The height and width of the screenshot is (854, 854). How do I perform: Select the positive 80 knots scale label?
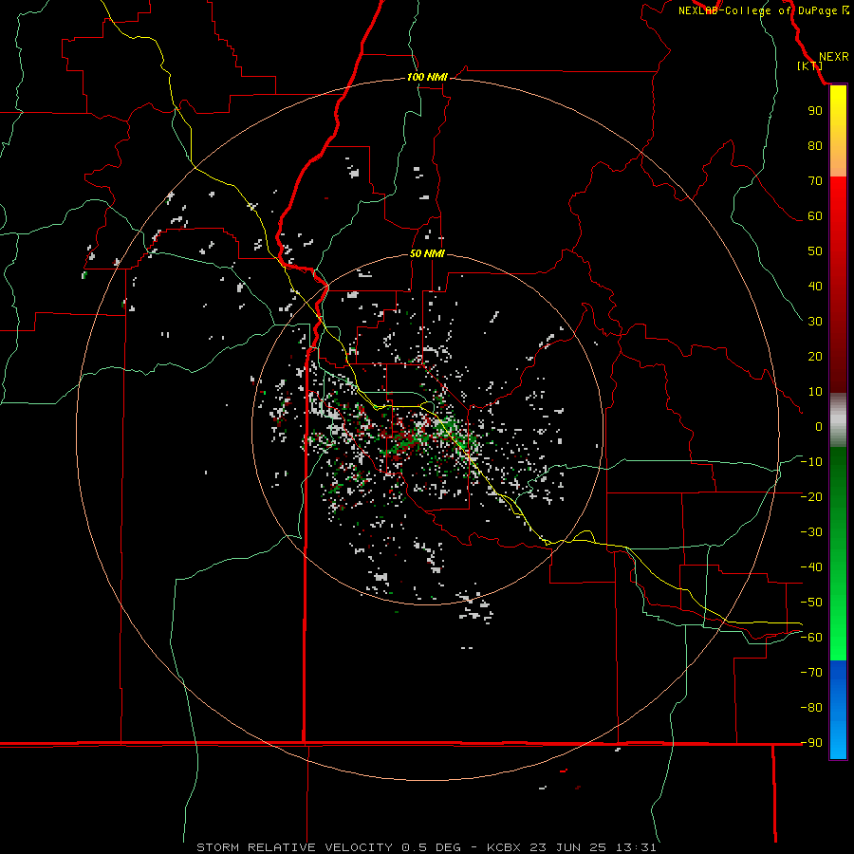click(x=815, y=146)
